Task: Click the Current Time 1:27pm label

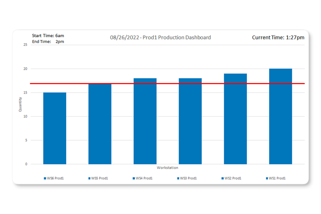Action: [278, 38]
